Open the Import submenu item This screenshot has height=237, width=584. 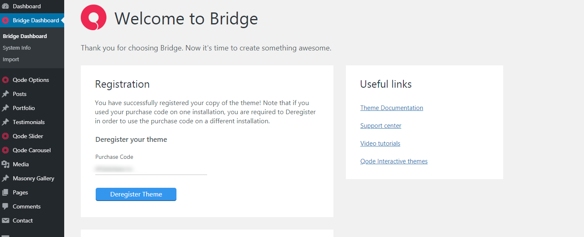coord(11,59)
